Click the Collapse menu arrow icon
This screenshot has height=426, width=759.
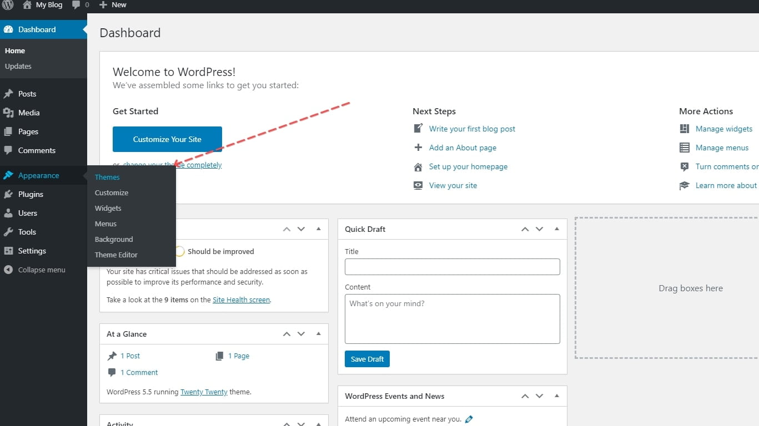(8, 270)
